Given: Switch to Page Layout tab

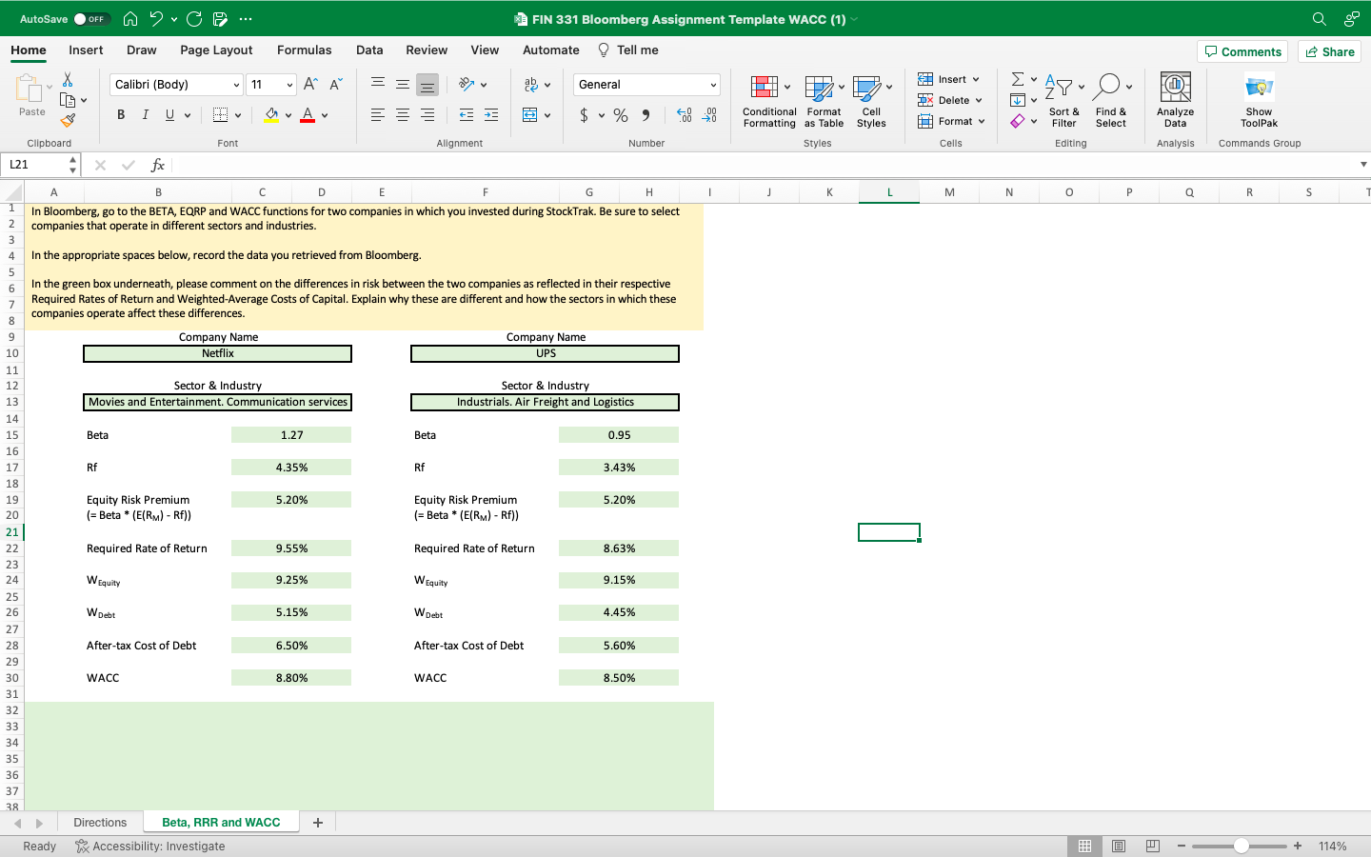Looking at the screenshot, I should point(216,50).
